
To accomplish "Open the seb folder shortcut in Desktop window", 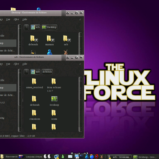I will [x=66, y=41].
